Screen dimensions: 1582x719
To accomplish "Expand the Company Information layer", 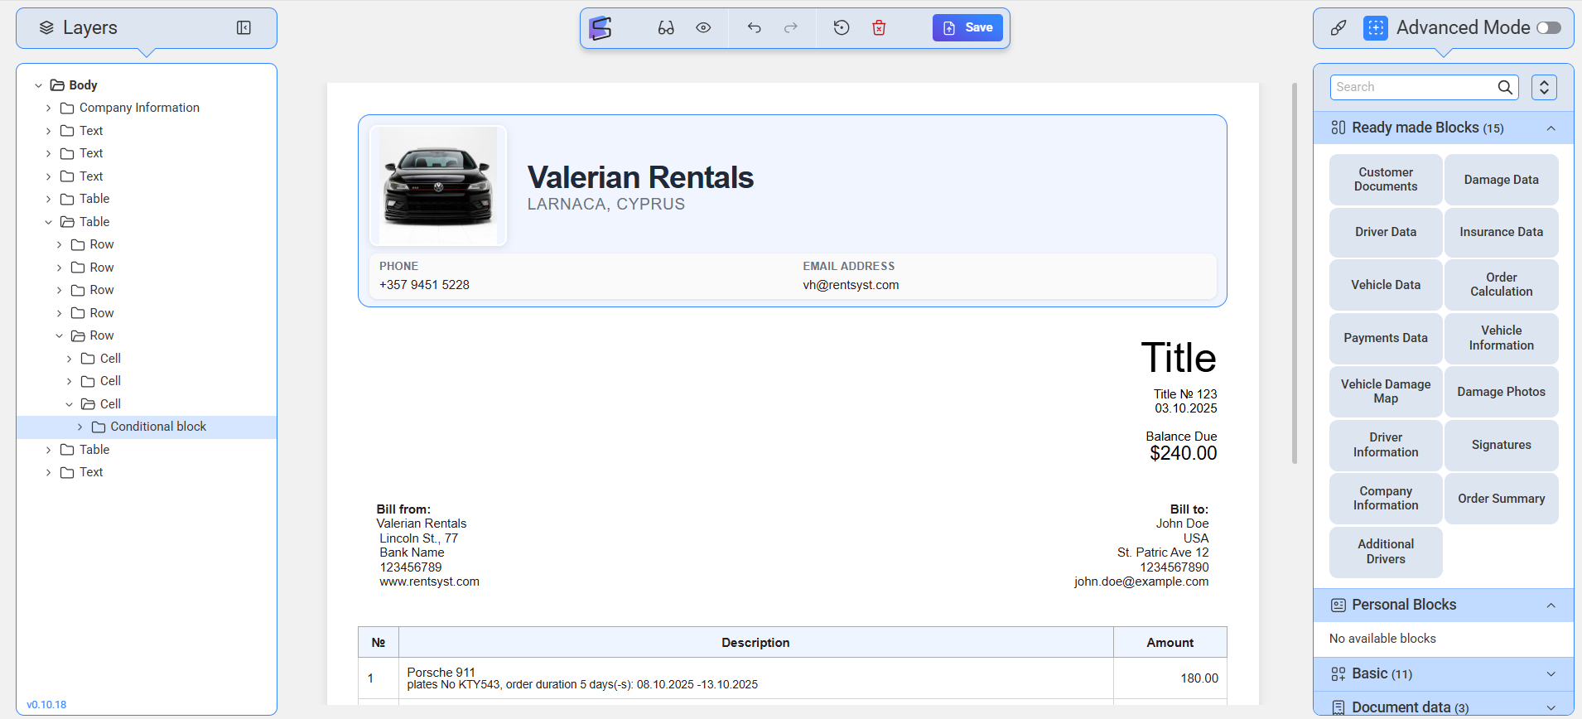I will [x=48, y=108].
